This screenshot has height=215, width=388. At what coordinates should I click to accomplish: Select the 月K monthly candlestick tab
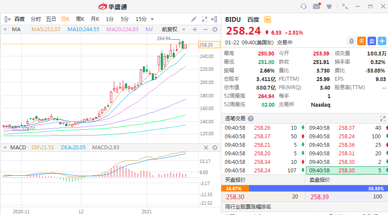tap(95, 19)
